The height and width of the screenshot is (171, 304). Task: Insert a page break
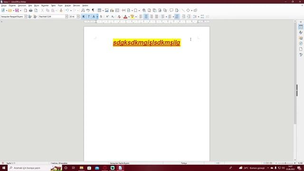[x=123, y=10]
